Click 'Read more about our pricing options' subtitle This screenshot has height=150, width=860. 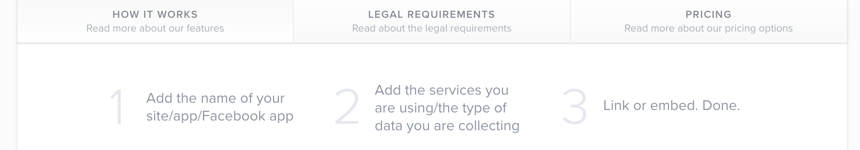click(x=708, y=28)
